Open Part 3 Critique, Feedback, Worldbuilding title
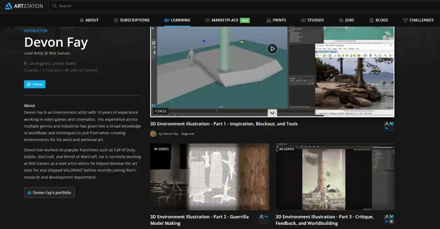Image resolution: width=440 pixels, height=229 pixels. coord(324,220)
